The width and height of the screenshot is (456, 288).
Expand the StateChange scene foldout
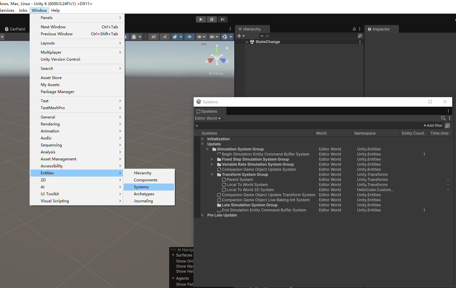pyautogui.click(x=247, y=42)
